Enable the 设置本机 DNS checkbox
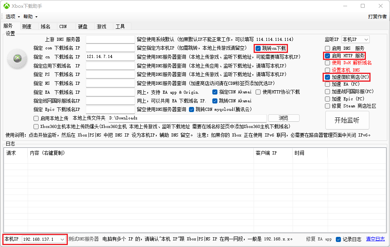Viewport: 390px width, 247px height. (328, 70)
